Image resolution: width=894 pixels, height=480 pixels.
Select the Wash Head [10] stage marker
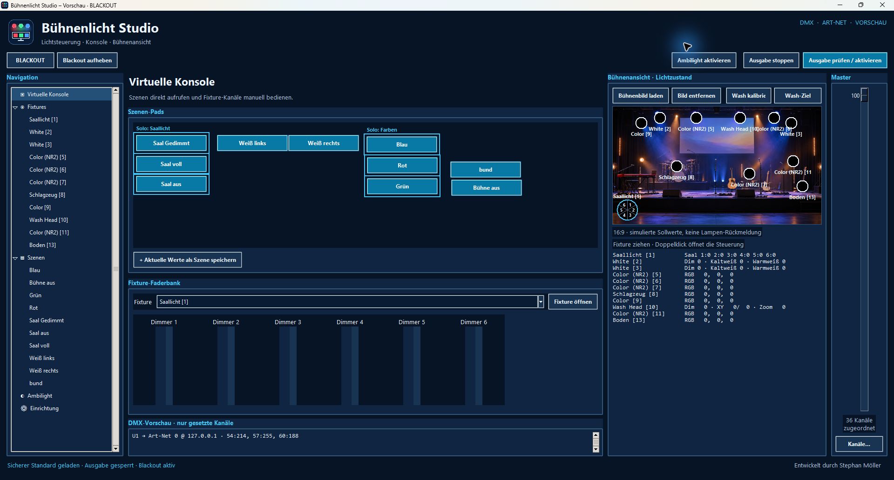[740, 118]
